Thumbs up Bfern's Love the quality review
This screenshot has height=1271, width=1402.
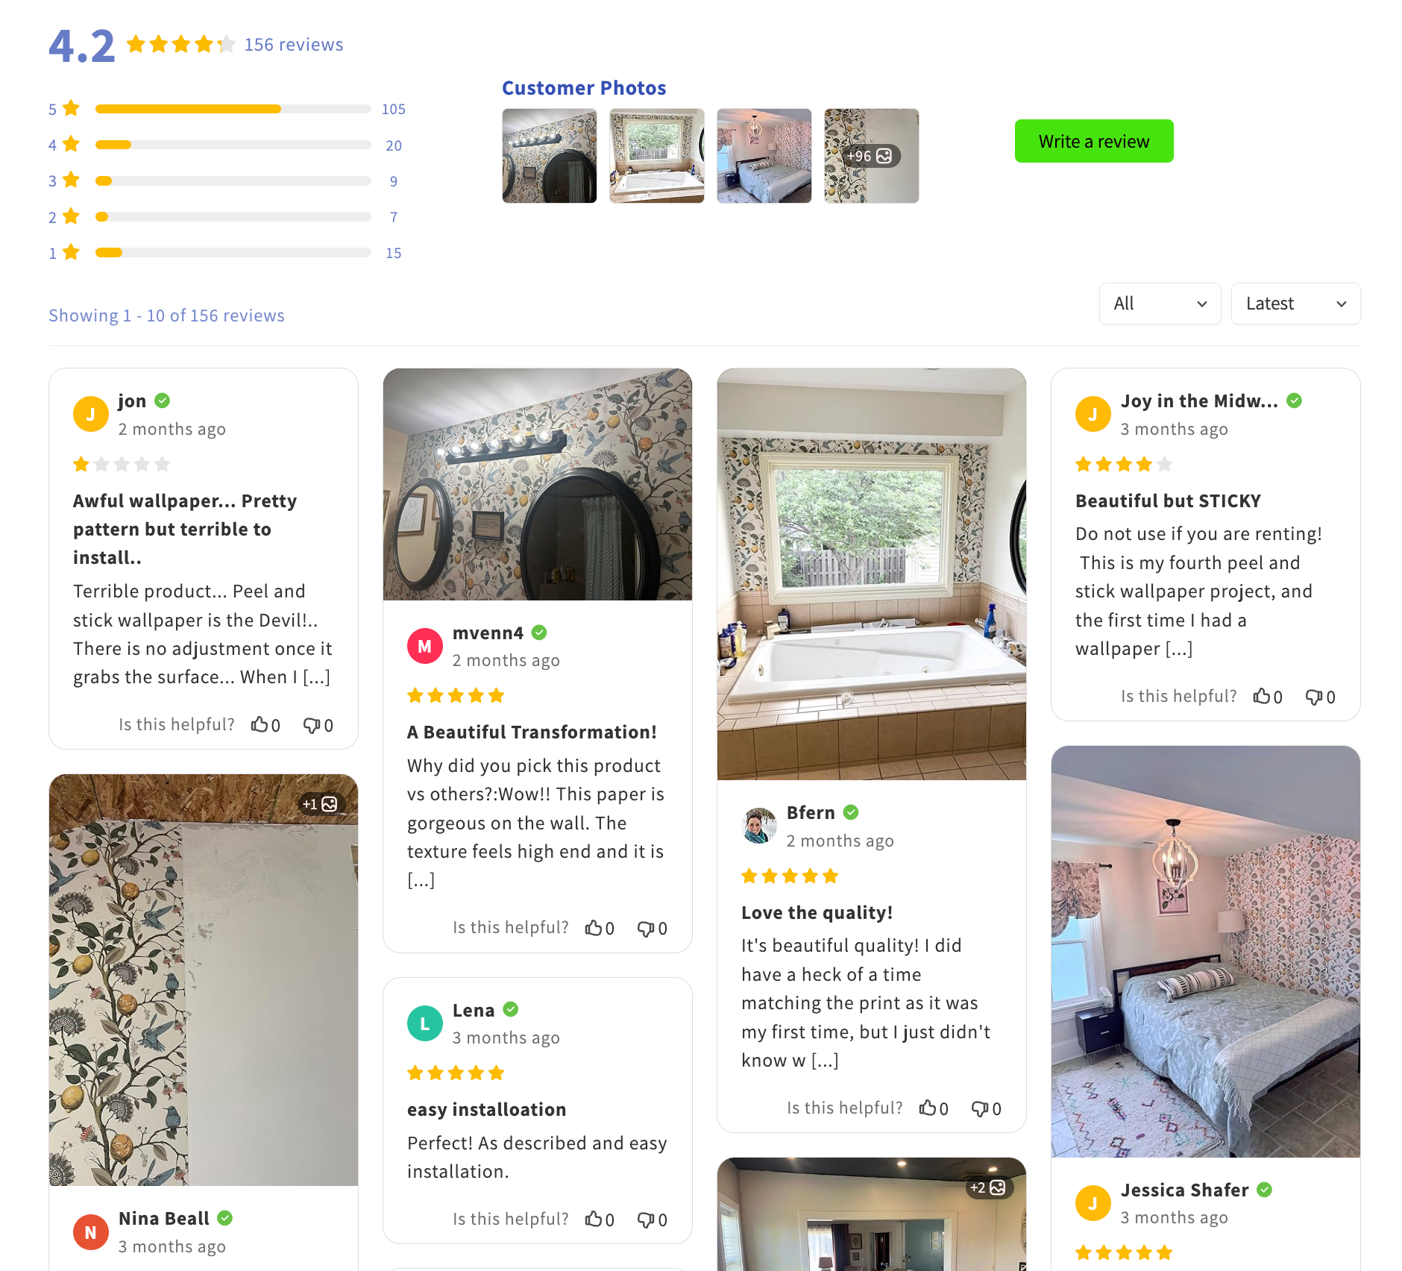tap(934, 1108)
